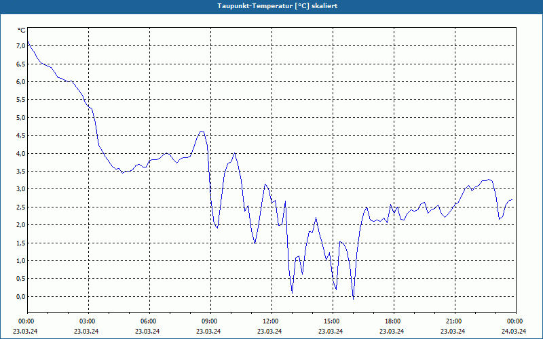Pick the '4,5' y-axis tick label
Image resolution: width=543 pixels, height=339 pixels.
click(22, 135)
